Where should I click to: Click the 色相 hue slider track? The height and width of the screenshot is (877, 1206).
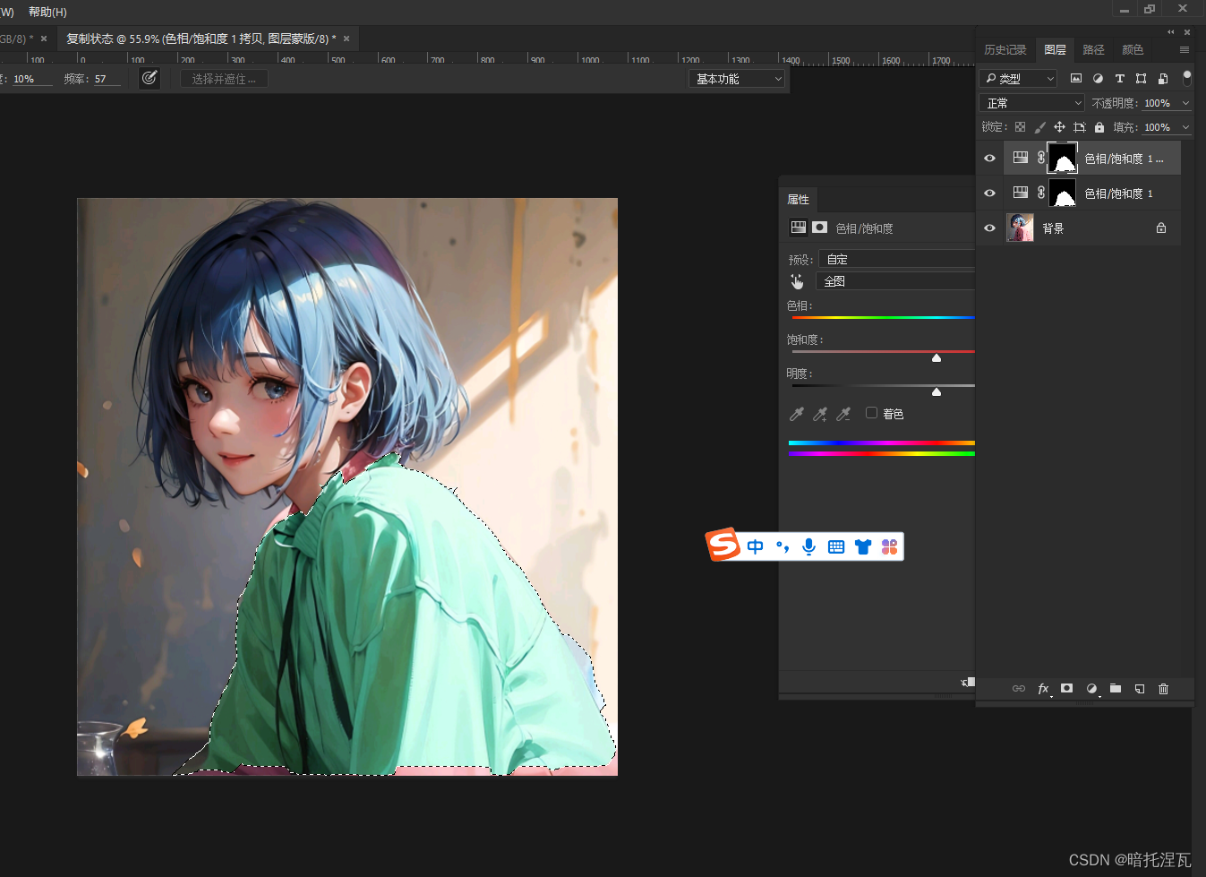[883, 317]
